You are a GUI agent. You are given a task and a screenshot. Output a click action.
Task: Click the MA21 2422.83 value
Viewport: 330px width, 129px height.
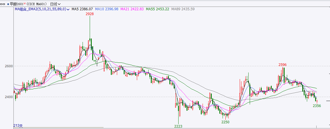[132, 9]
